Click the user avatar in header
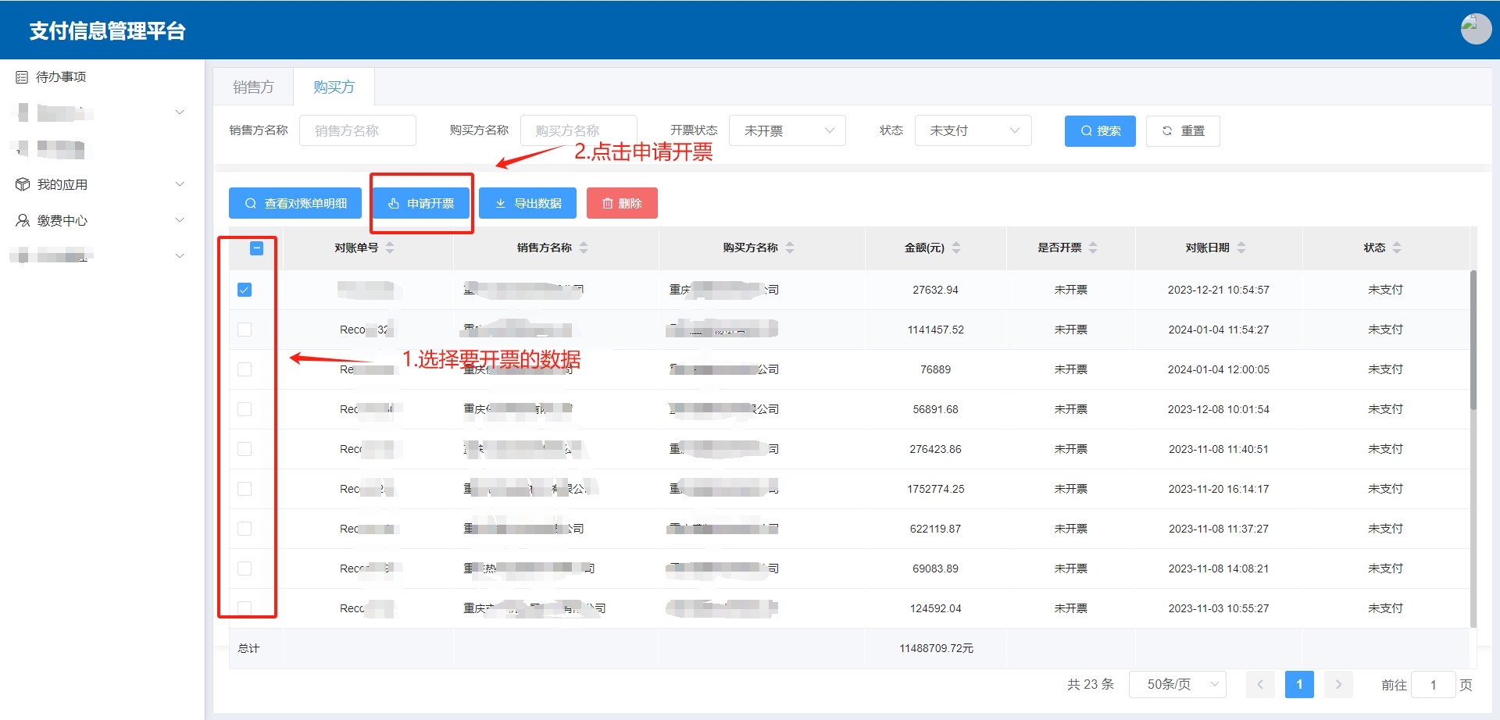Screen dimensions: 1500x720 click(x=1475, y=30)
